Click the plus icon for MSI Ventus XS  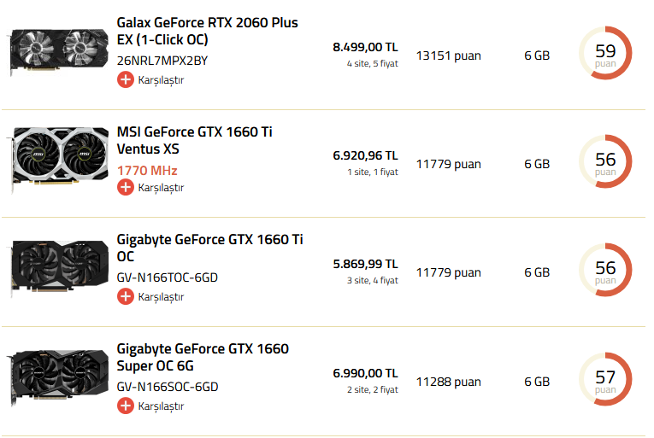tap(125, 187)
